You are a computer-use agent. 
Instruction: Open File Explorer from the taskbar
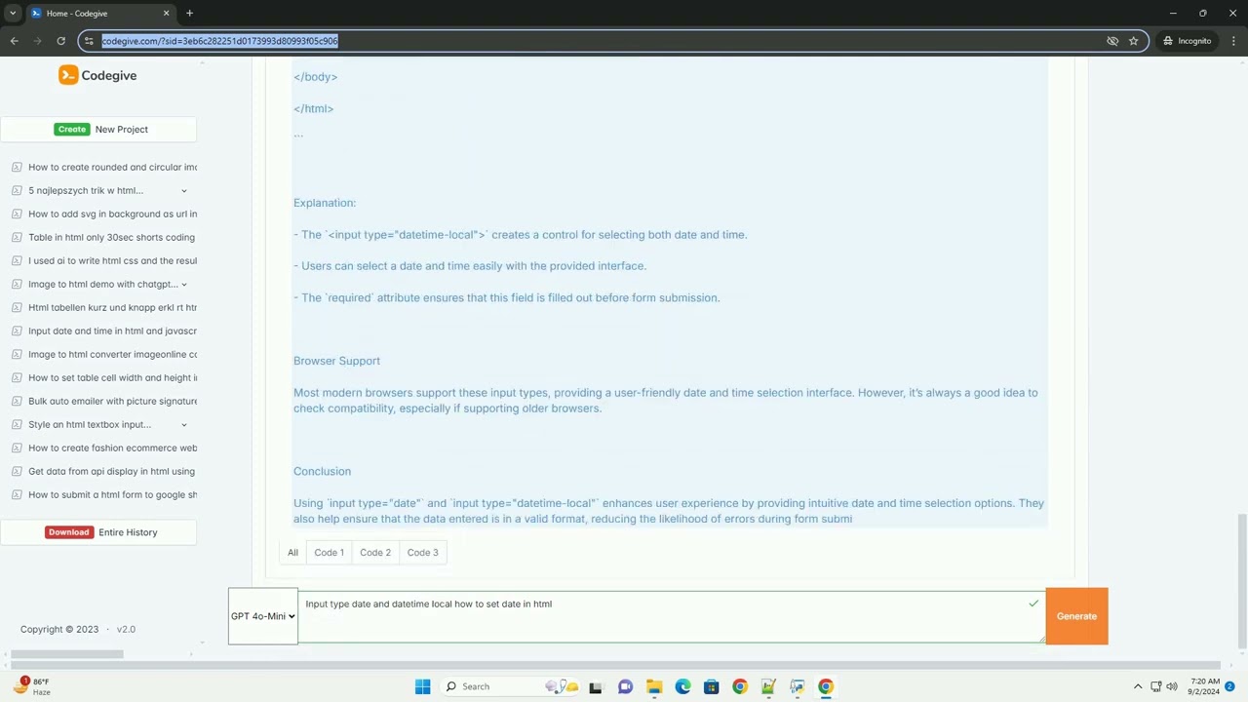[654, 686]
